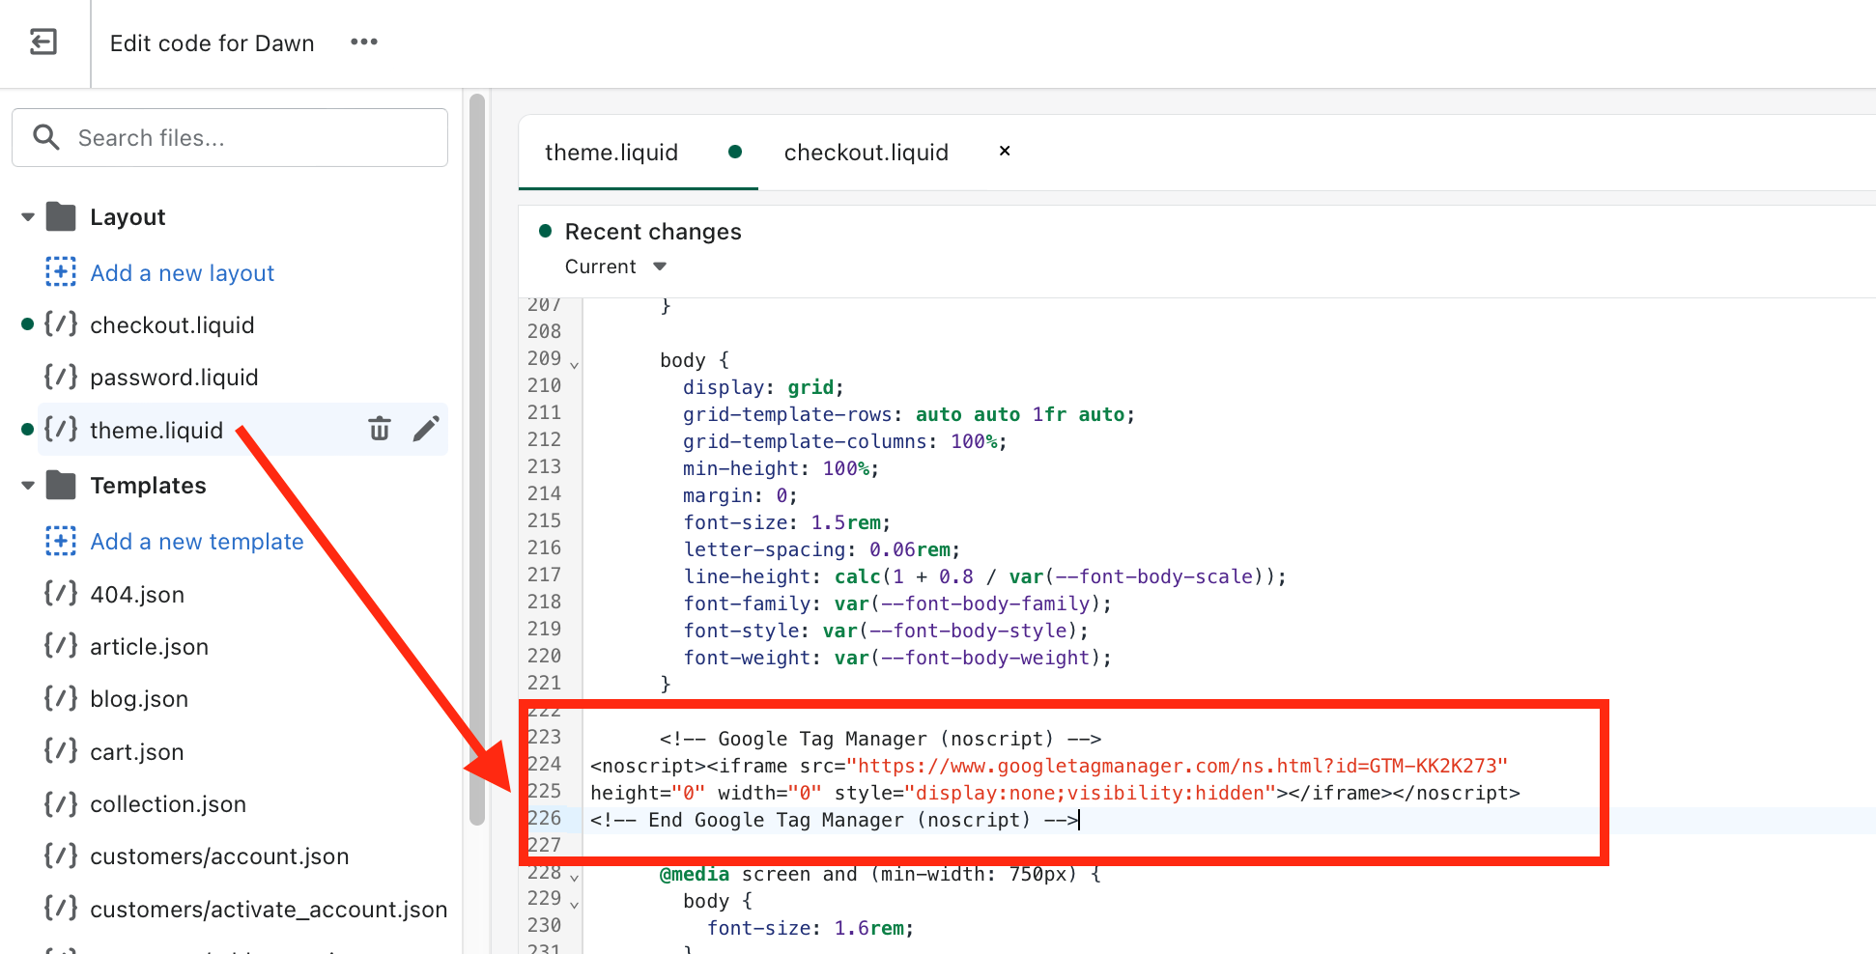Click the 'margin: 0;' code line
1876x954 pixels.
tap(740, 495)
